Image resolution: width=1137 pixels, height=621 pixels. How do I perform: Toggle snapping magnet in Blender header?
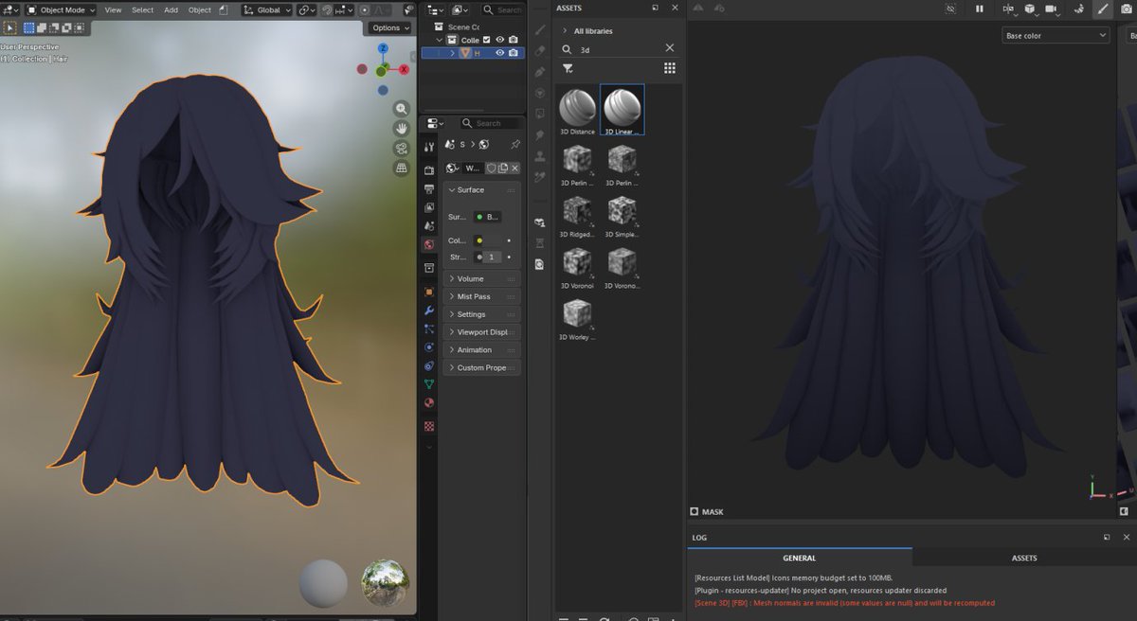tap(327, 9)
